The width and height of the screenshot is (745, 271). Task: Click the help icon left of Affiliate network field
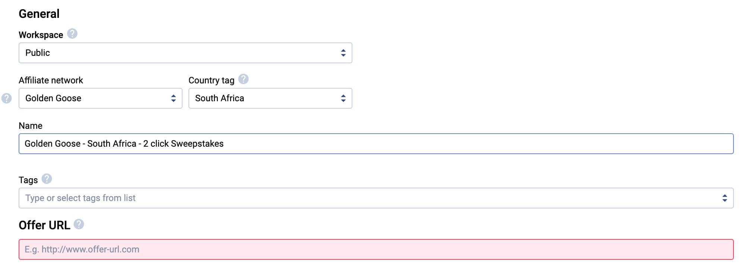7,98
